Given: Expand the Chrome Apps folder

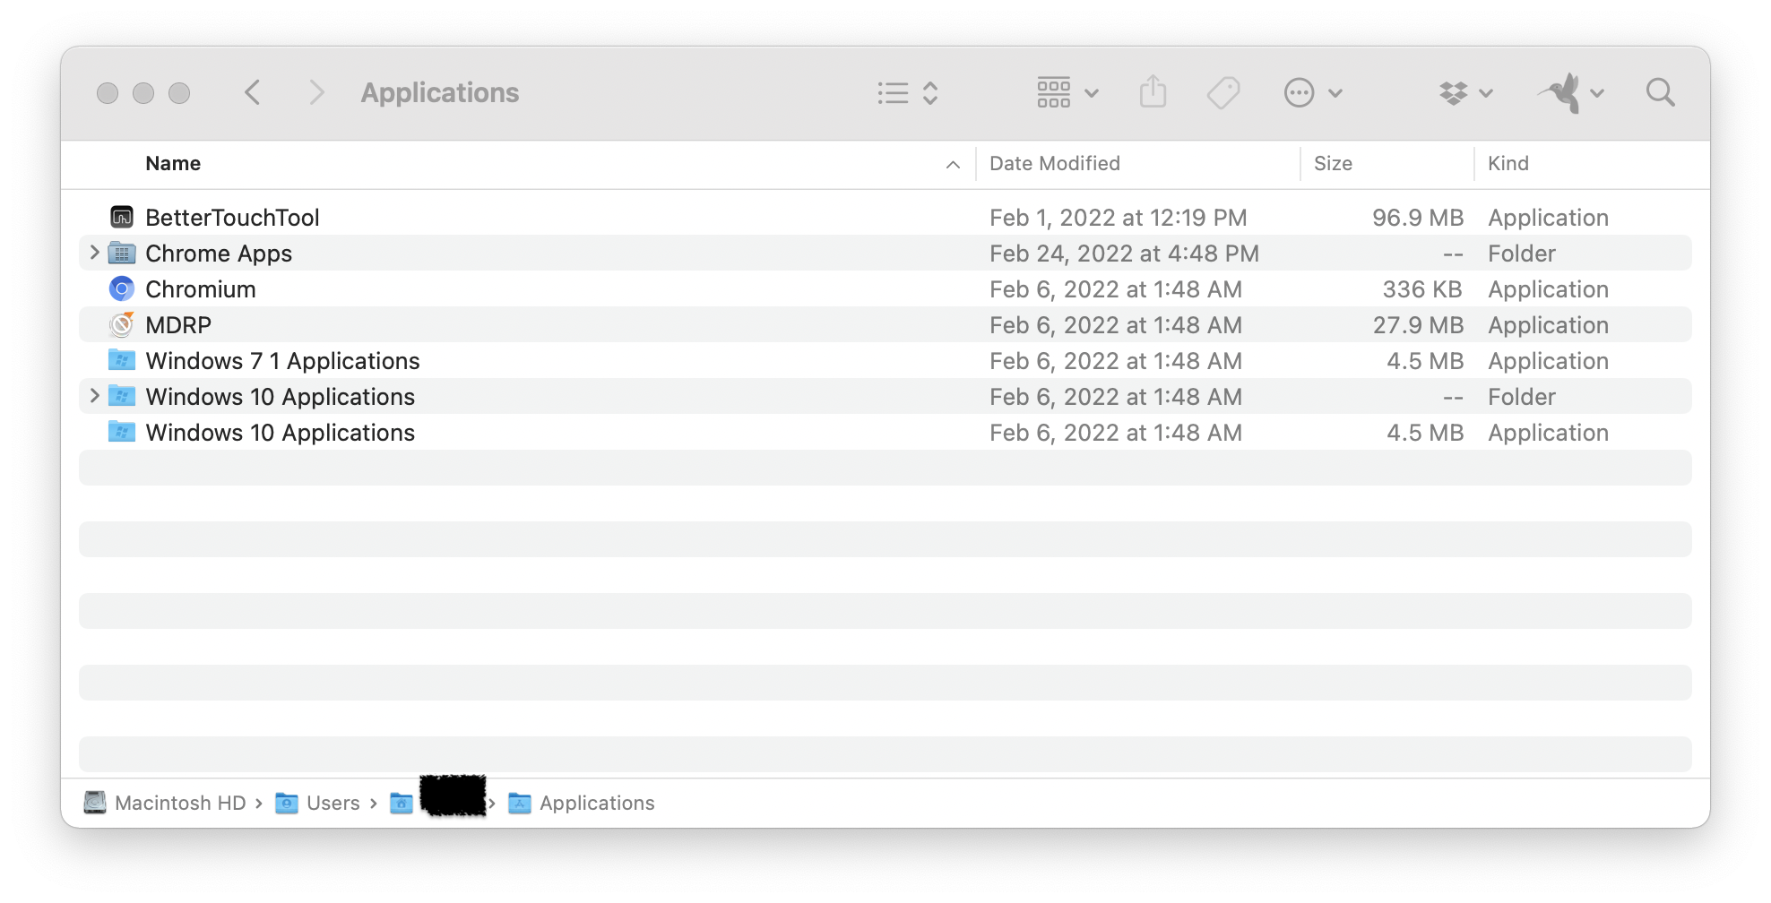Looking at the screenshot, I should pos(94,253).
